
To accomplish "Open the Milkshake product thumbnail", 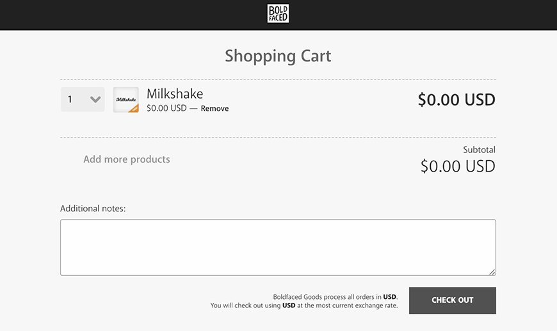I will pyautogui.click(x=126, y=100).
